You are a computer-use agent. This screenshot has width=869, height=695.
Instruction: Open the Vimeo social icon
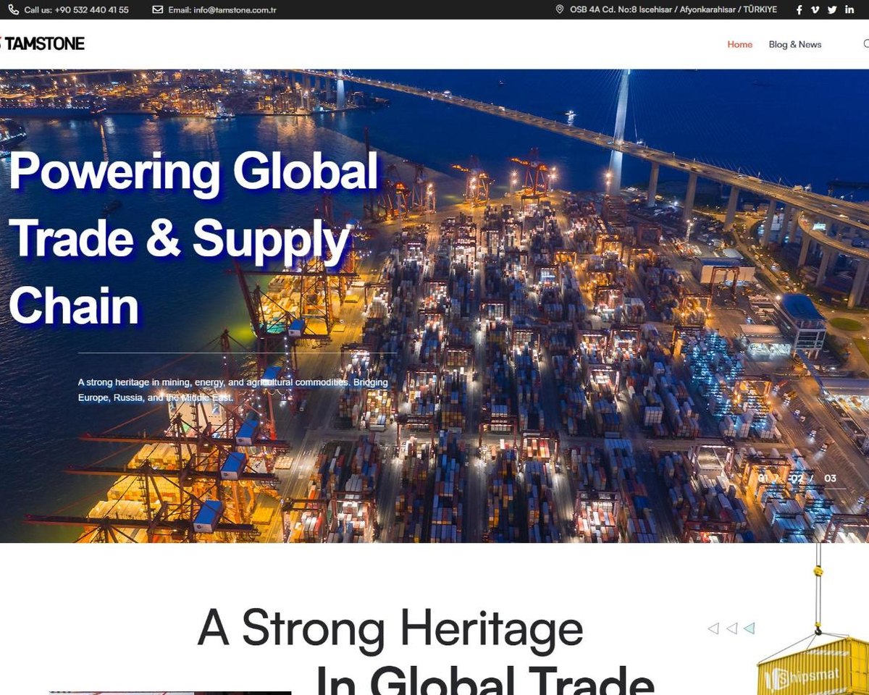[815, 9]
